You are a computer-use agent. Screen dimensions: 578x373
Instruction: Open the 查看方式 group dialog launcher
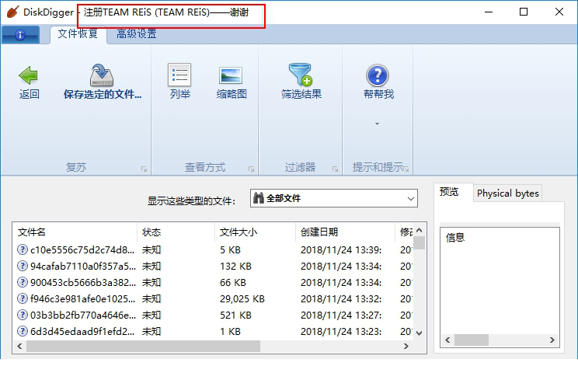[252, 169]
